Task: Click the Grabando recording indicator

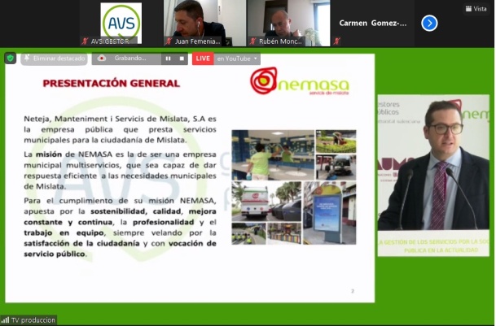Action: click(126, 59)
